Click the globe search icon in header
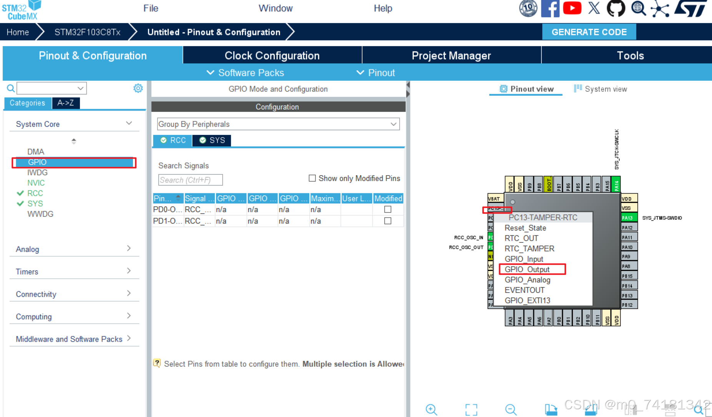712x417 pixels. click(638, 8)
